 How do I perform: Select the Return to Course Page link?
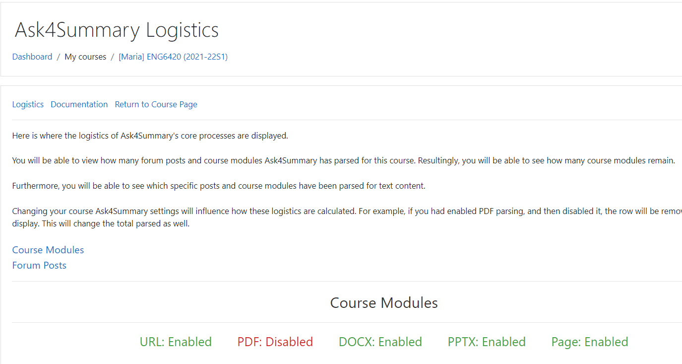(x=156, y=104)
